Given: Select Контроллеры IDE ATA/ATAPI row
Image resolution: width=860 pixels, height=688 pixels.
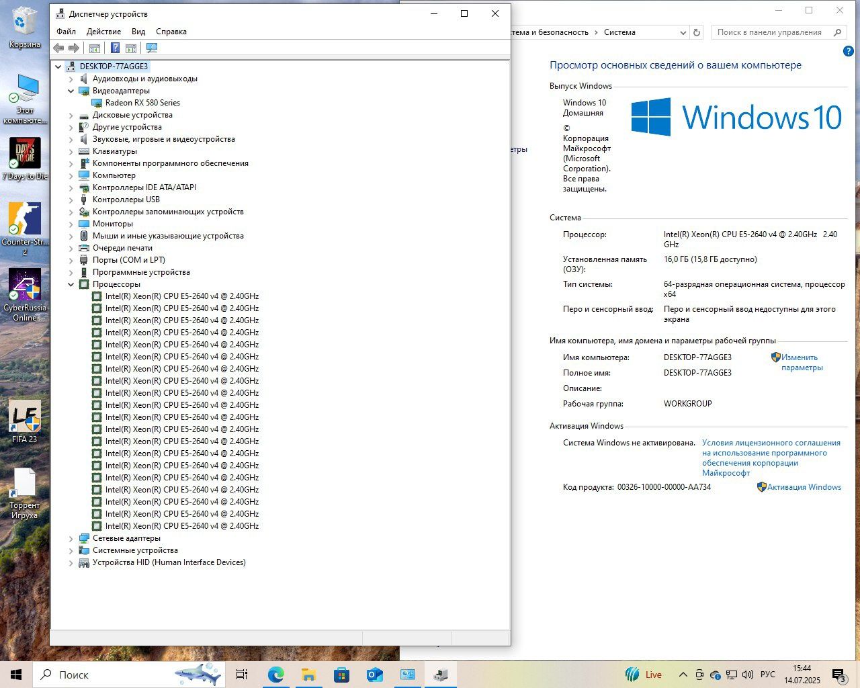Looking at the screenshot, I should tap(144, 187).
